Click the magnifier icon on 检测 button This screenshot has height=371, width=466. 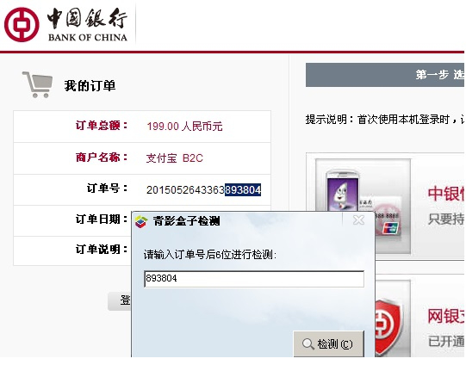(x=308, y=344)
